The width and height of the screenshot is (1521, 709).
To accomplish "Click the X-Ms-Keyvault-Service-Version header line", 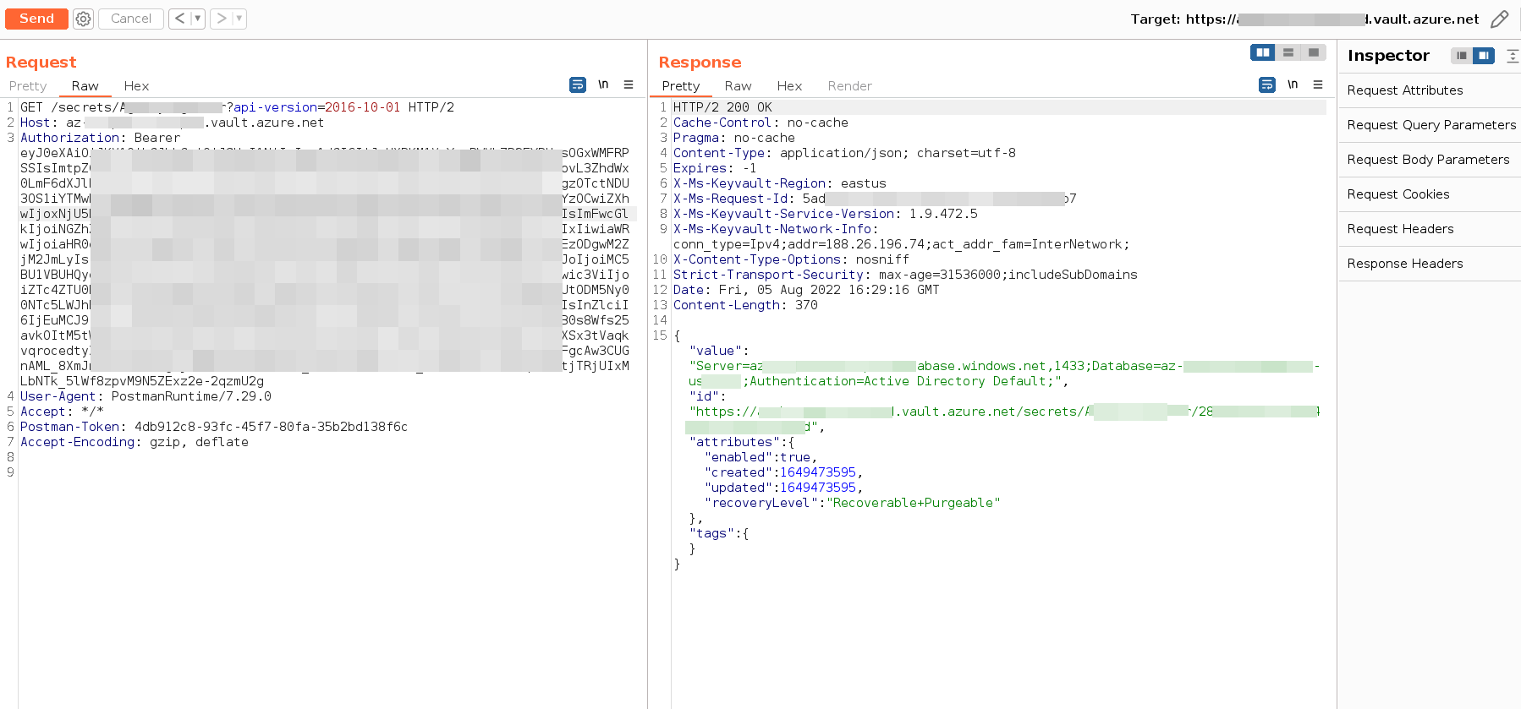I will tap(826, 214).
